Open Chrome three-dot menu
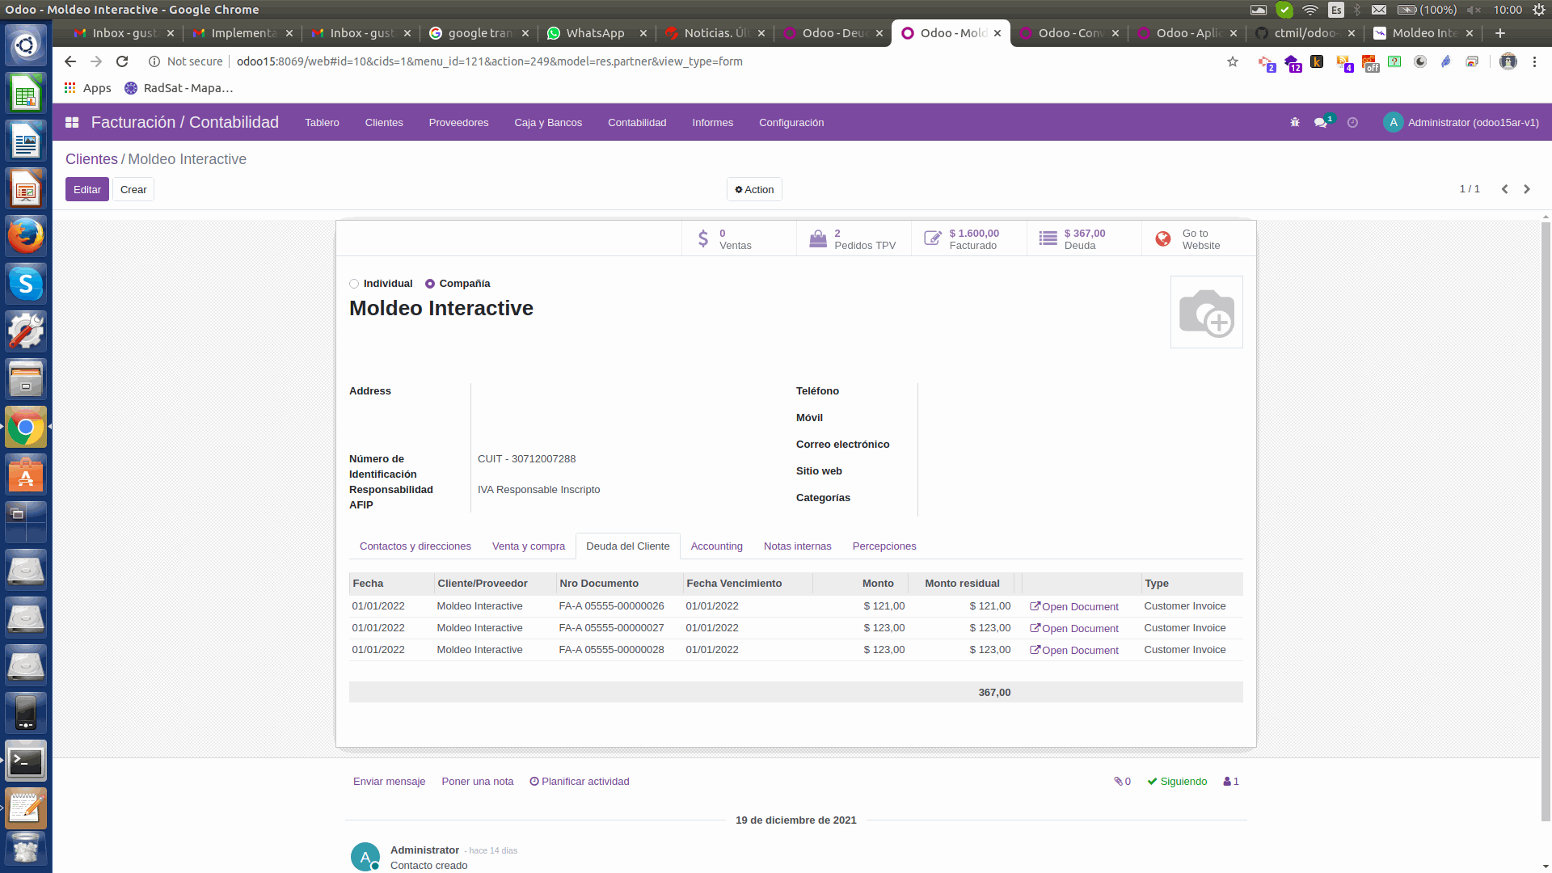The width and height of the screenshot is (1552, 873). (x=1534, y=61)
